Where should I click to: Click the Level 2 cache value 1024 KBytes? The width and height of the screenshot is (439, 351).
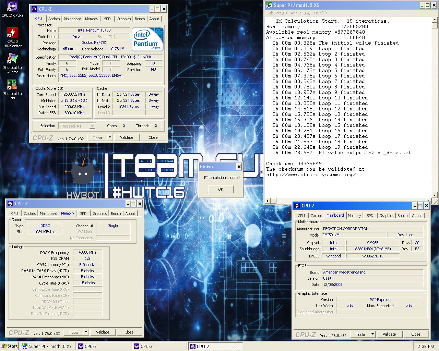pyautogui.click(x=128, y=107)
